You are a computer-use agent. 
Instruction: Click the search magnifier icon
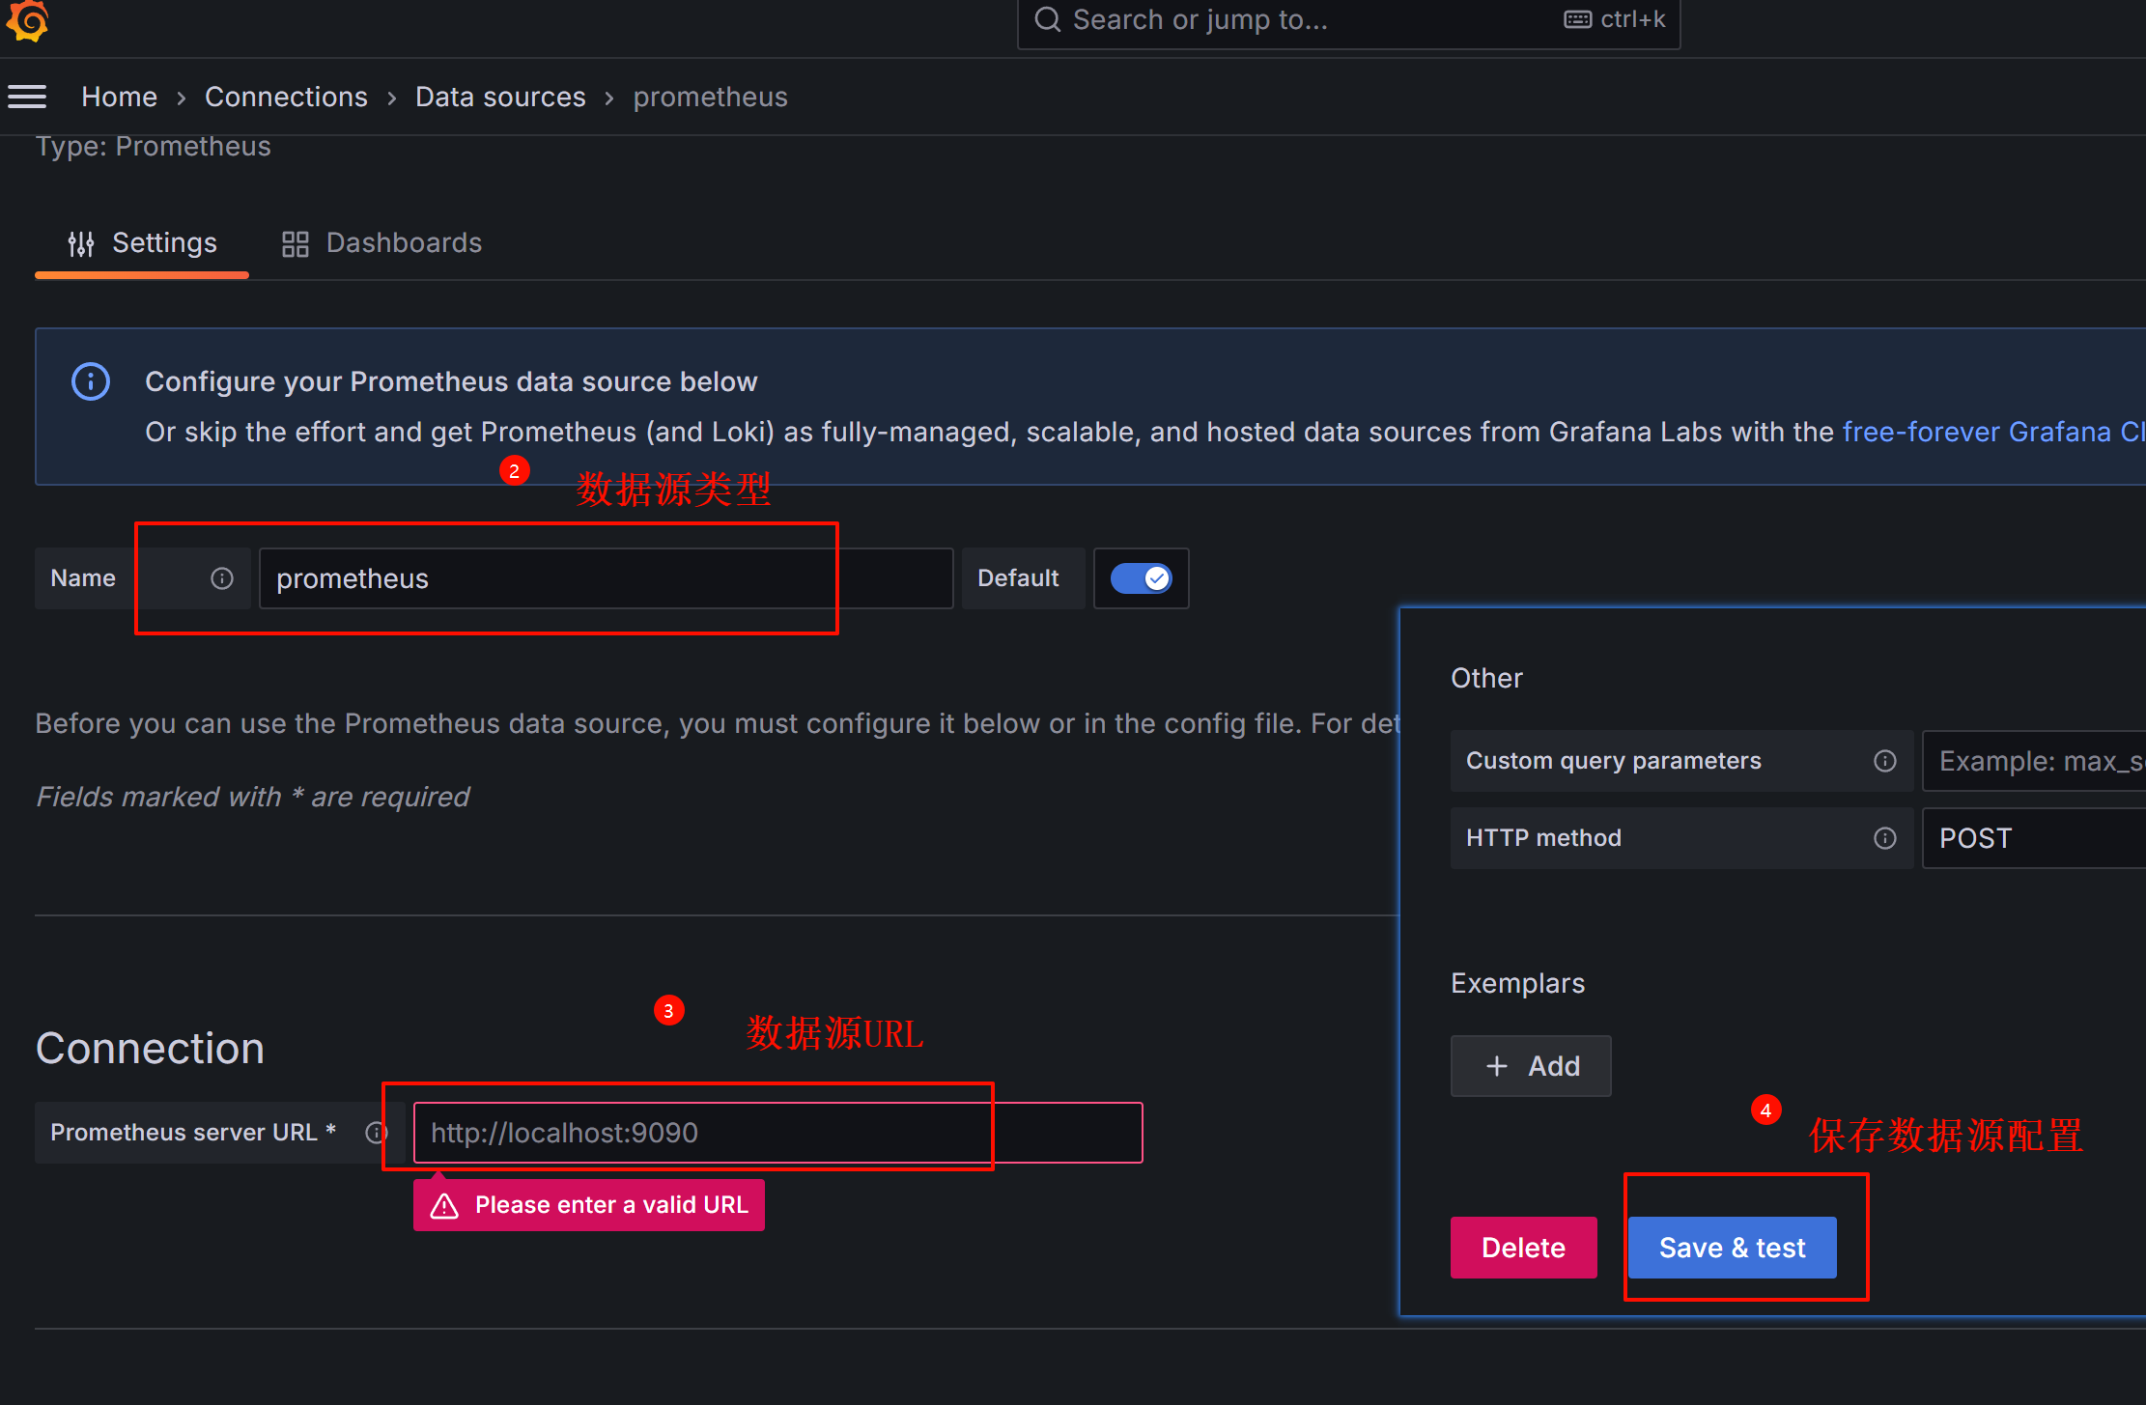1047,19
